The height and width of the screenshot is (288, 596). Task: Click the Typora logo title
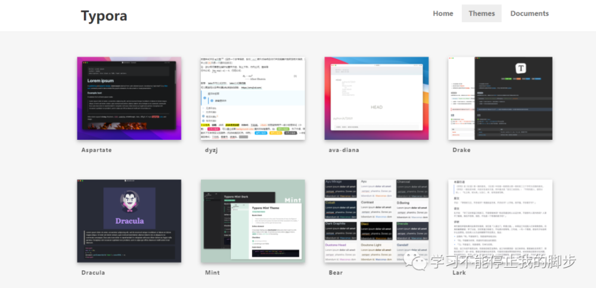[x=104, y=15]
